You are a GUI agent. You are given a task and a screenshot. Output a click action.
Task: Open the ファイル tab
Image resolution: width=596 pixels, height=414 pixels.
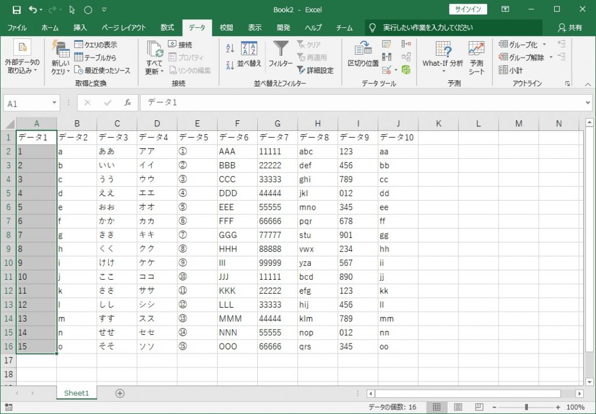coord(17,28)
